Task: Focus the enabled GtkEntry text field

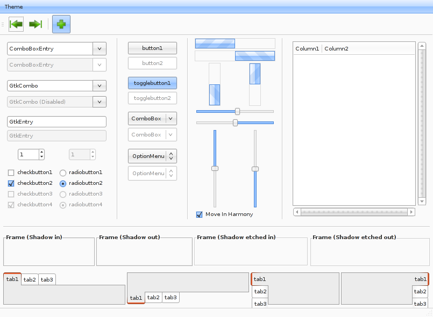Action: (56, 121)
